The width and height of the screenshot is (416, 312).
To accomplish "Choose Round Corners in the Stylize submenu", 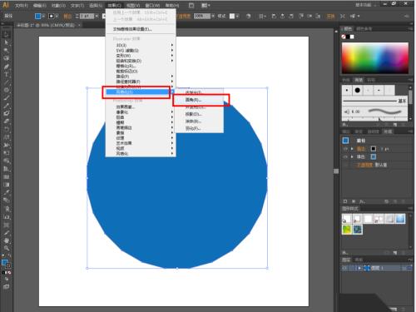I will [x=193, y=100].
